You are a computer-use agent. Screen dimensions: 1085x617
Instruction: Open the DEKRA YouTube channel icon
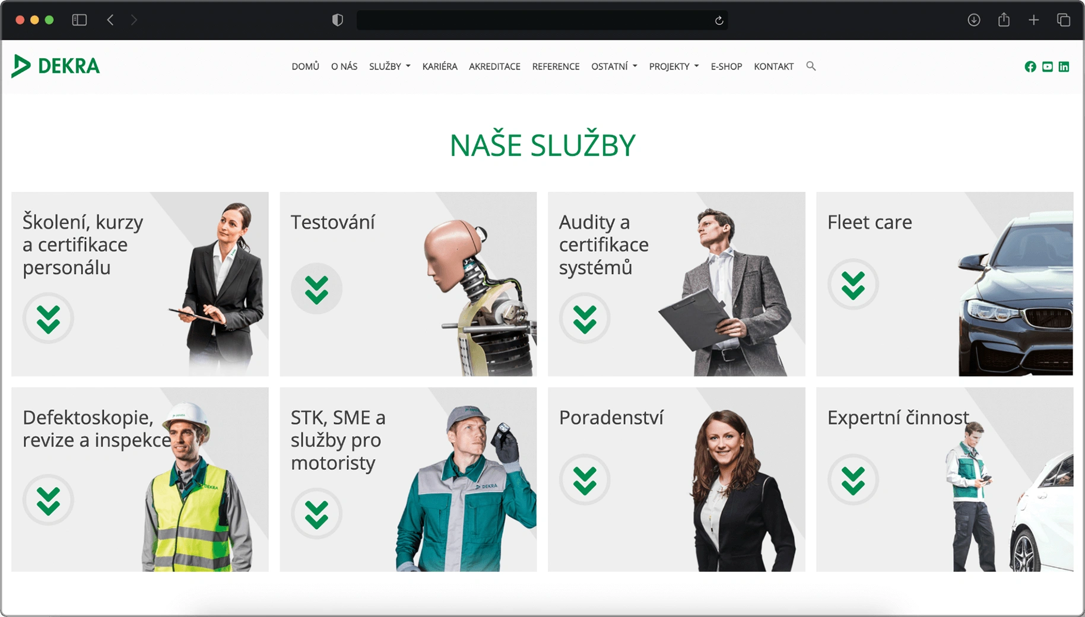1048,66
